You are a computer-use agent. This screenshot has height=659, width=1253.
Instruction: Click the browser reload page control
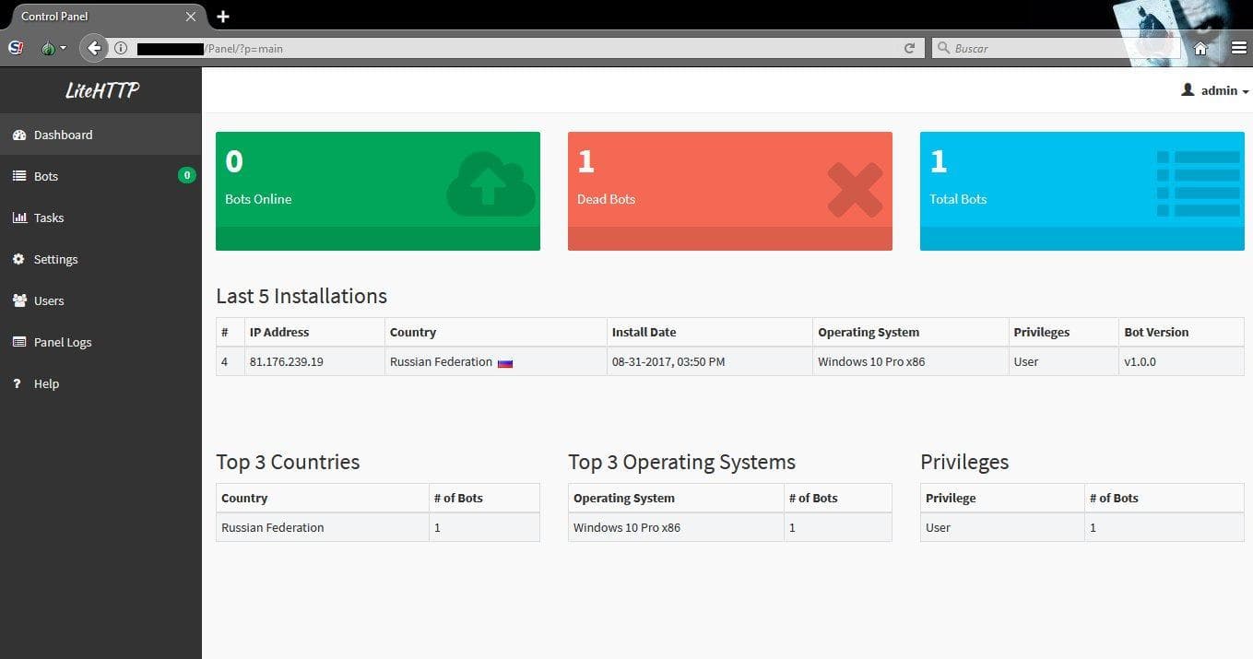pyautogui.click(x=911, y=48)
